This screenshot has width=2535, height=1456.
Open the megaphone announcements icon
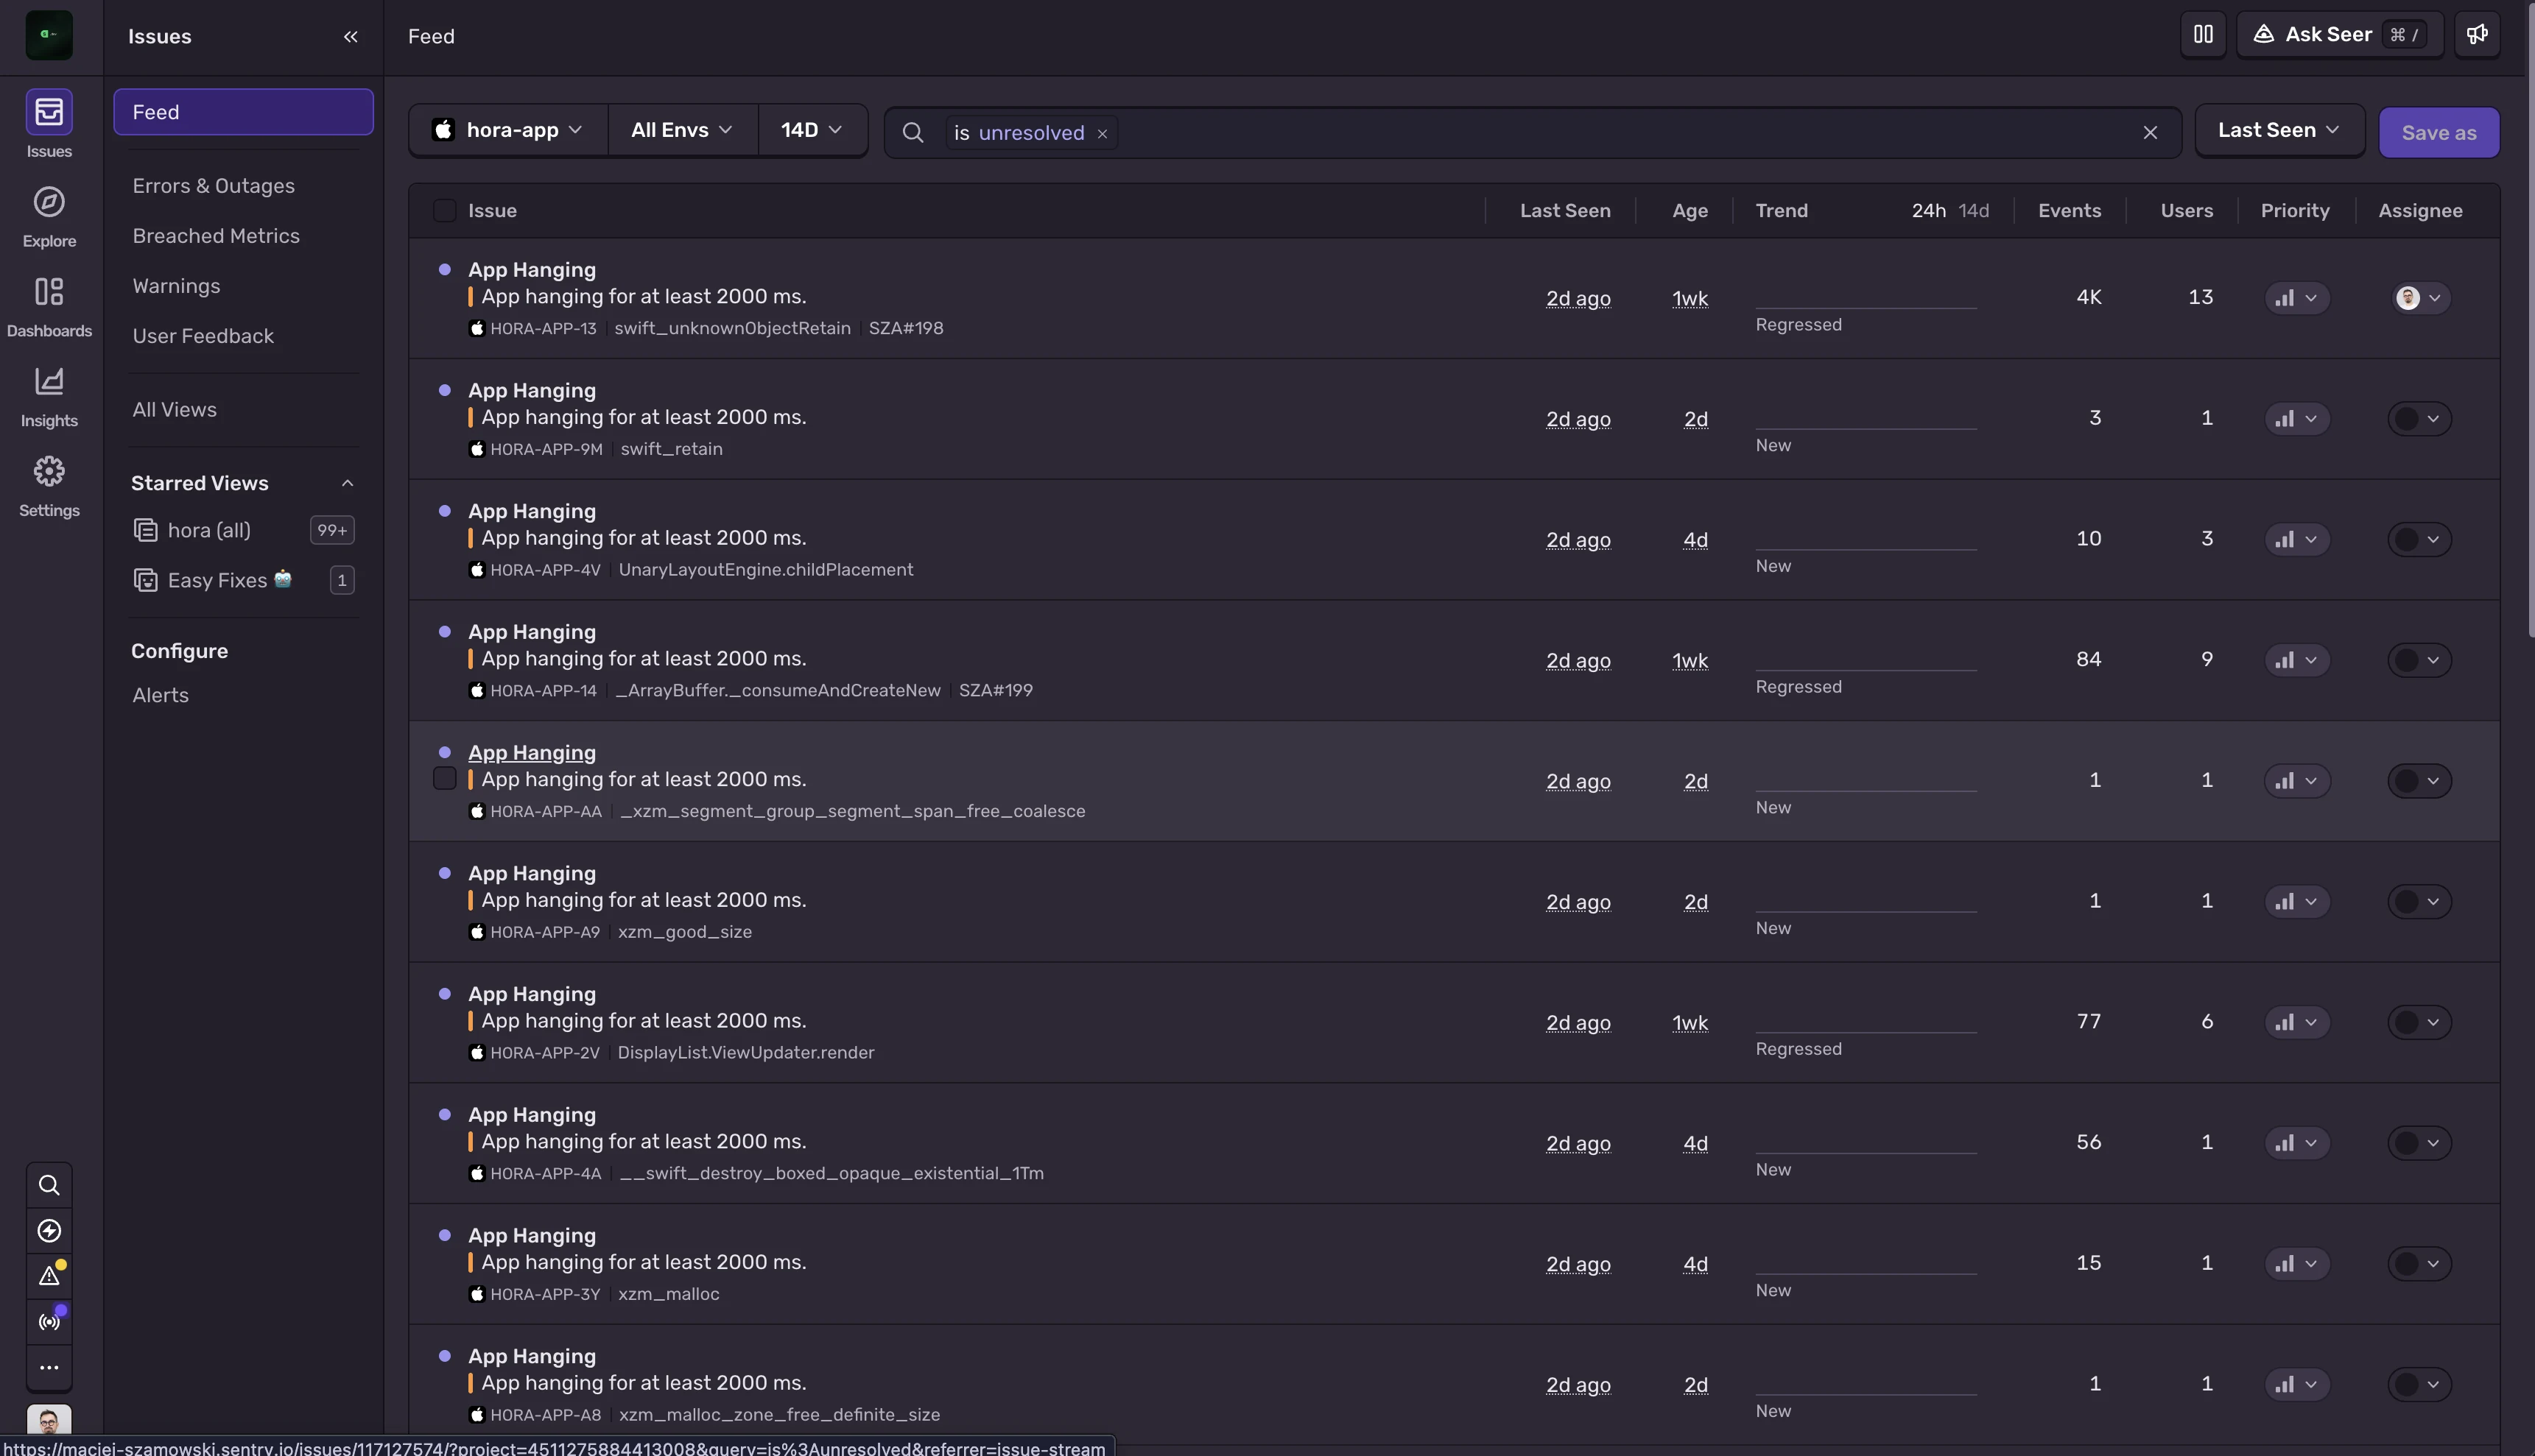[2477, 35]
